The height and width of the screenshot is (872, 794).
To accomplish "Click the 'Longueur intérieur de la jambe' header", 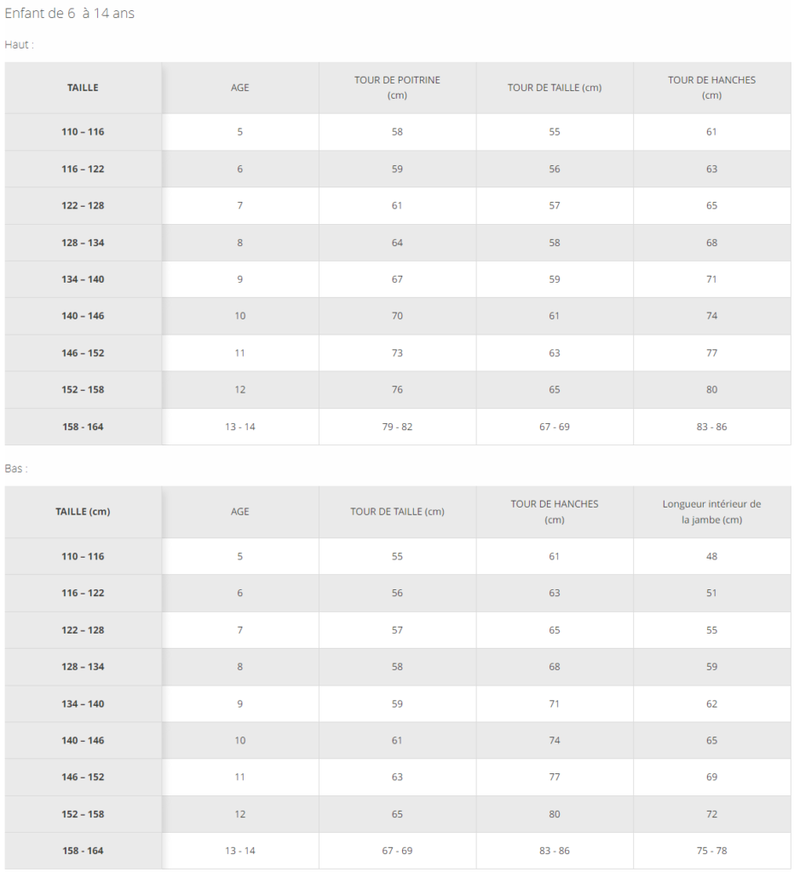I will coord(711,512).
